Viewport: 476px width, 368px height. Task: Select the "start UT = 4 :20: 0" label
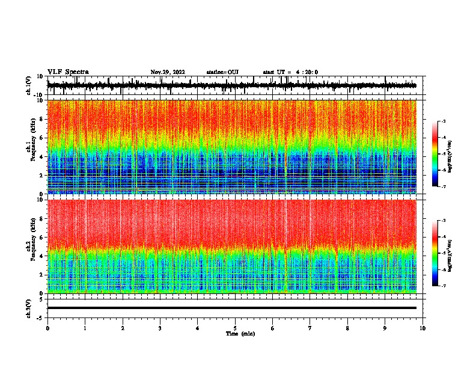290,72
